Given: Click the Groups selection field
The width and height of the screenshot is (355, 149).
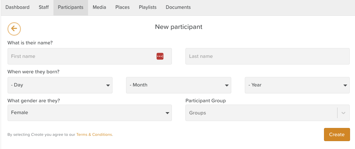Looking at the screenshot, I should pyautogui.click(x=261, y=113).
